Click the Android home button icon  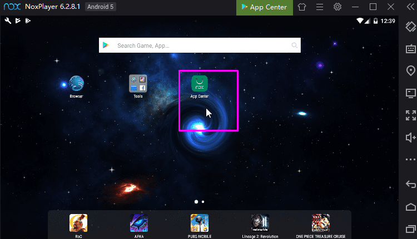click(x=411, y=207)
